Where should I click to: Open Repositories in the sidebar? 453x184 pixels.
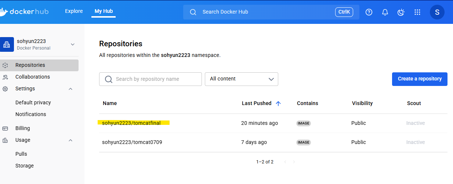(39, 65)
